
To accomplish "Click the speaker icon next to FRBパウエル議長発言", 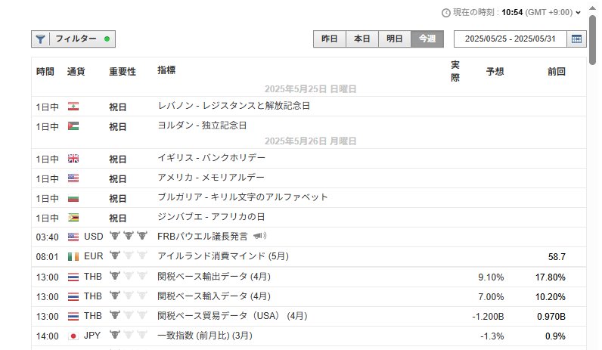I will (260, 237).
